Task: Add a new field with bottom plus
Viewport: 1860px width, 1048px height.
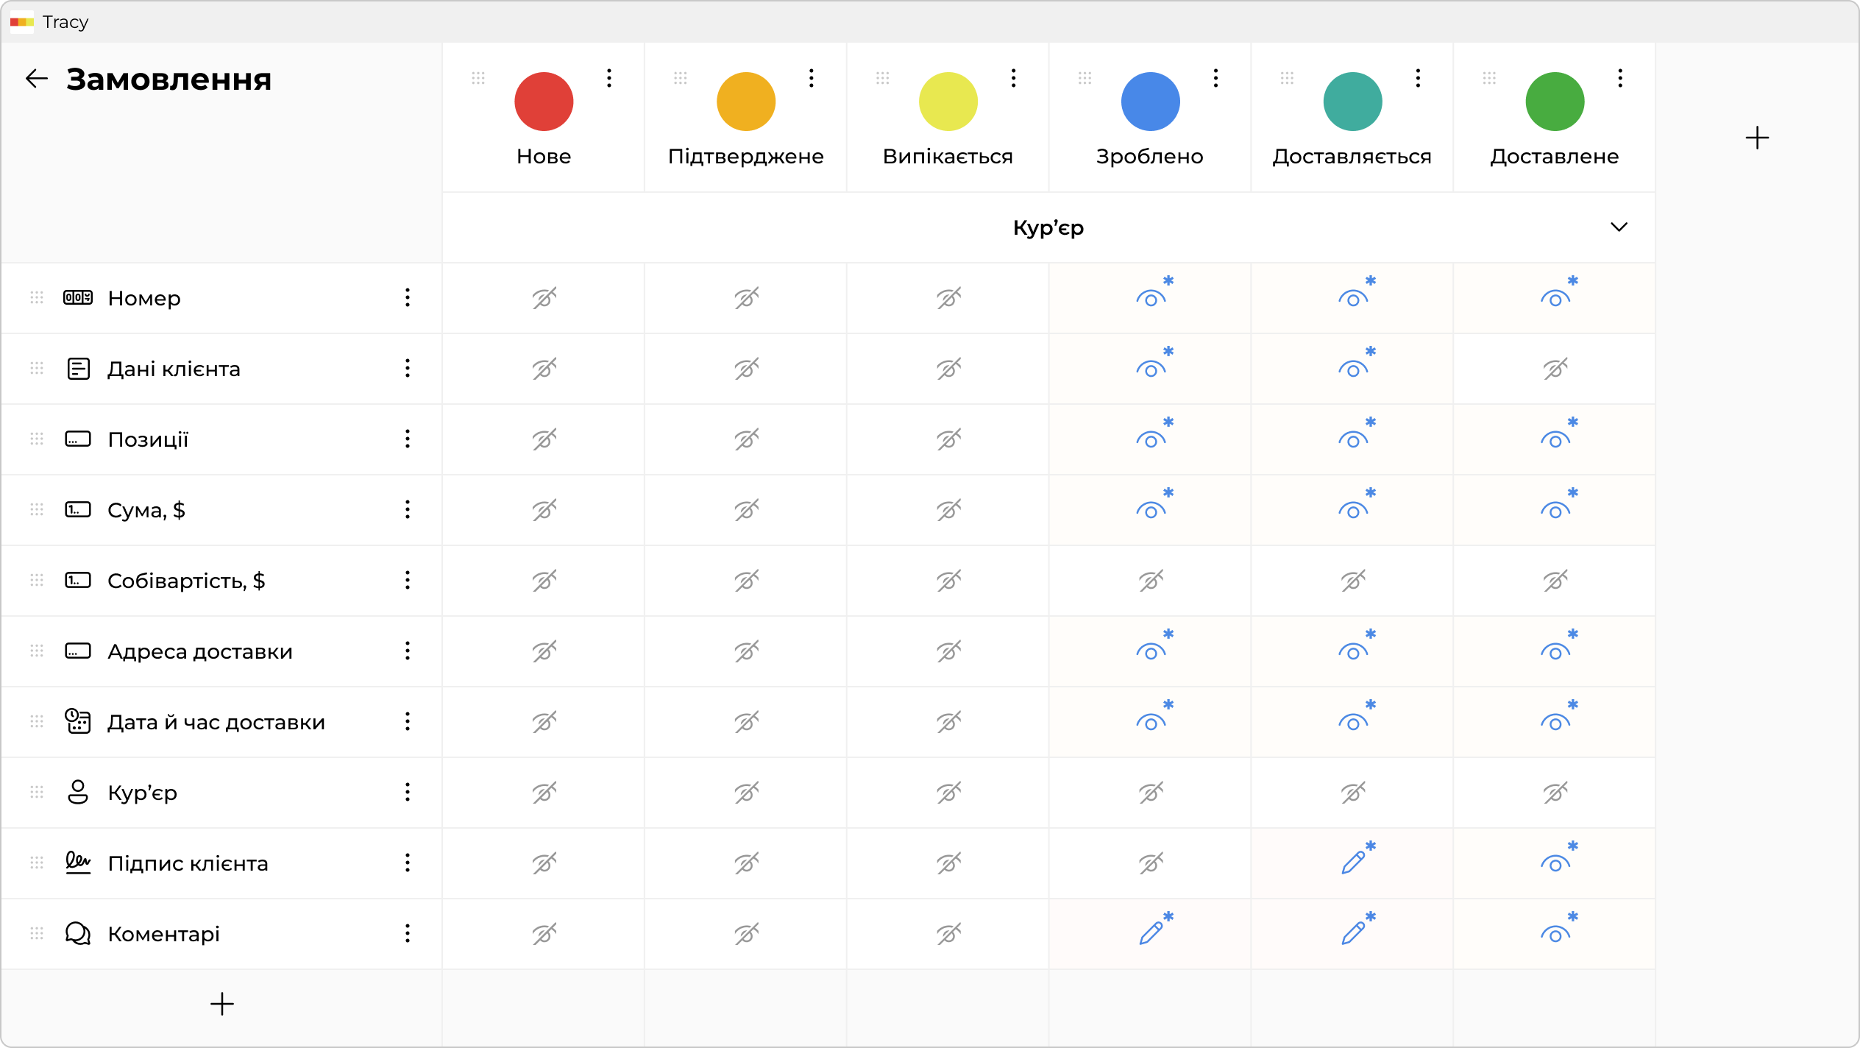Action: point(221,1004)
